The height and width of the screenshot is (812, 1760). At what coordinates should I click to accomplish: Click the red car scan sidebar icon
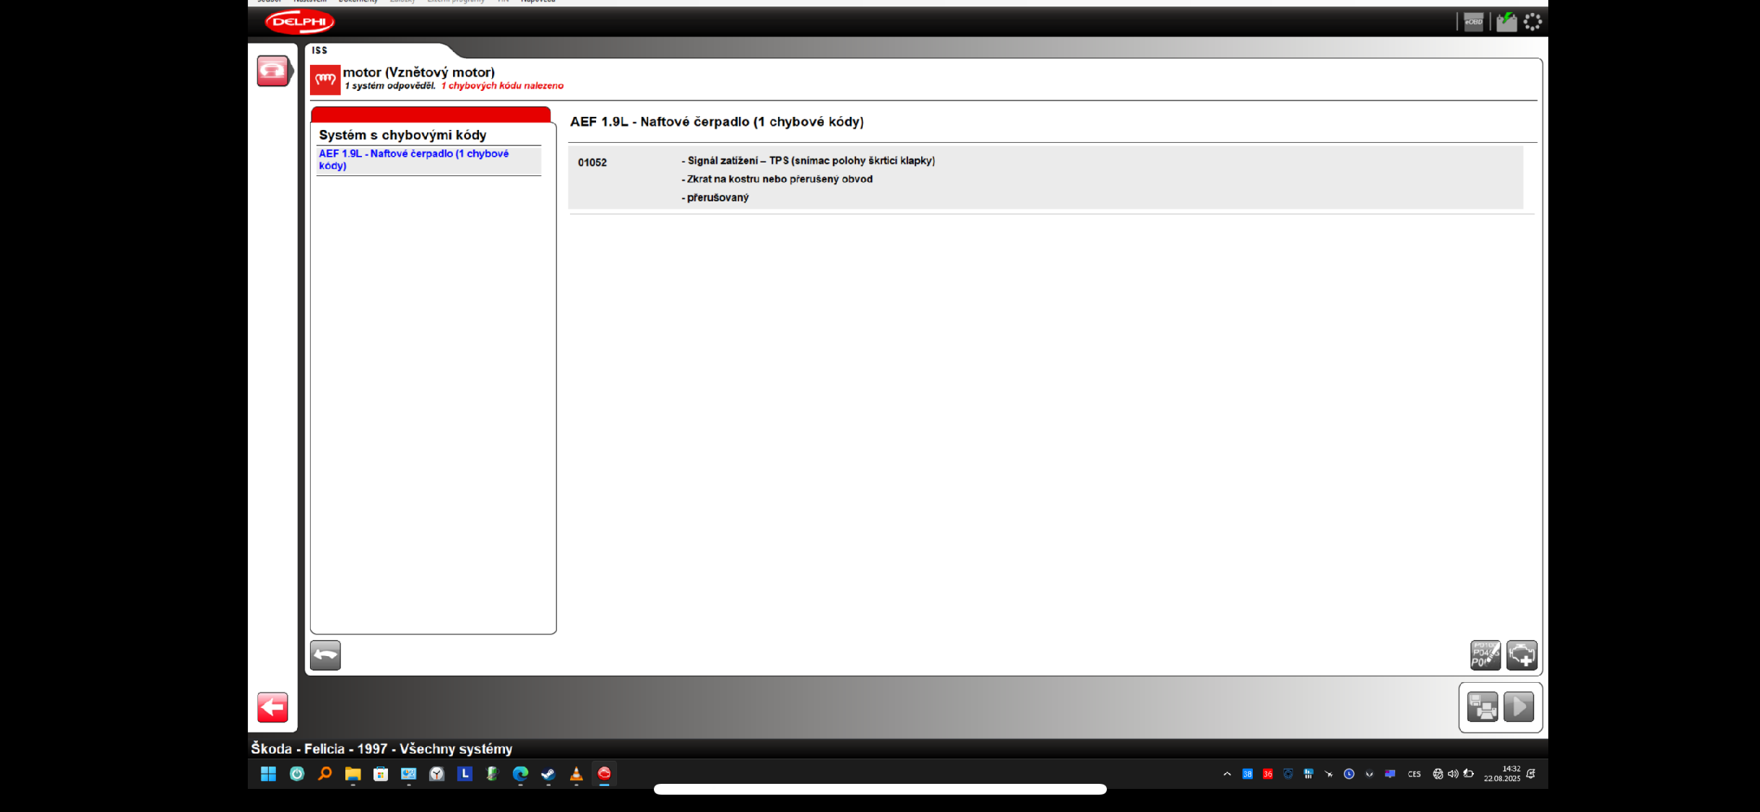272,71
